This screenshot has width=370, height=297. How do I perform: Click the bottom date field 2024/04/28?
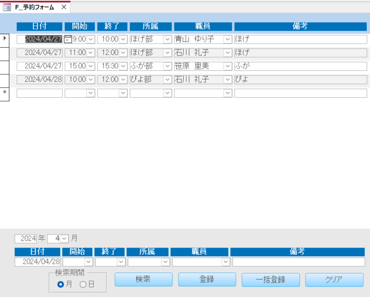point(37,262)
